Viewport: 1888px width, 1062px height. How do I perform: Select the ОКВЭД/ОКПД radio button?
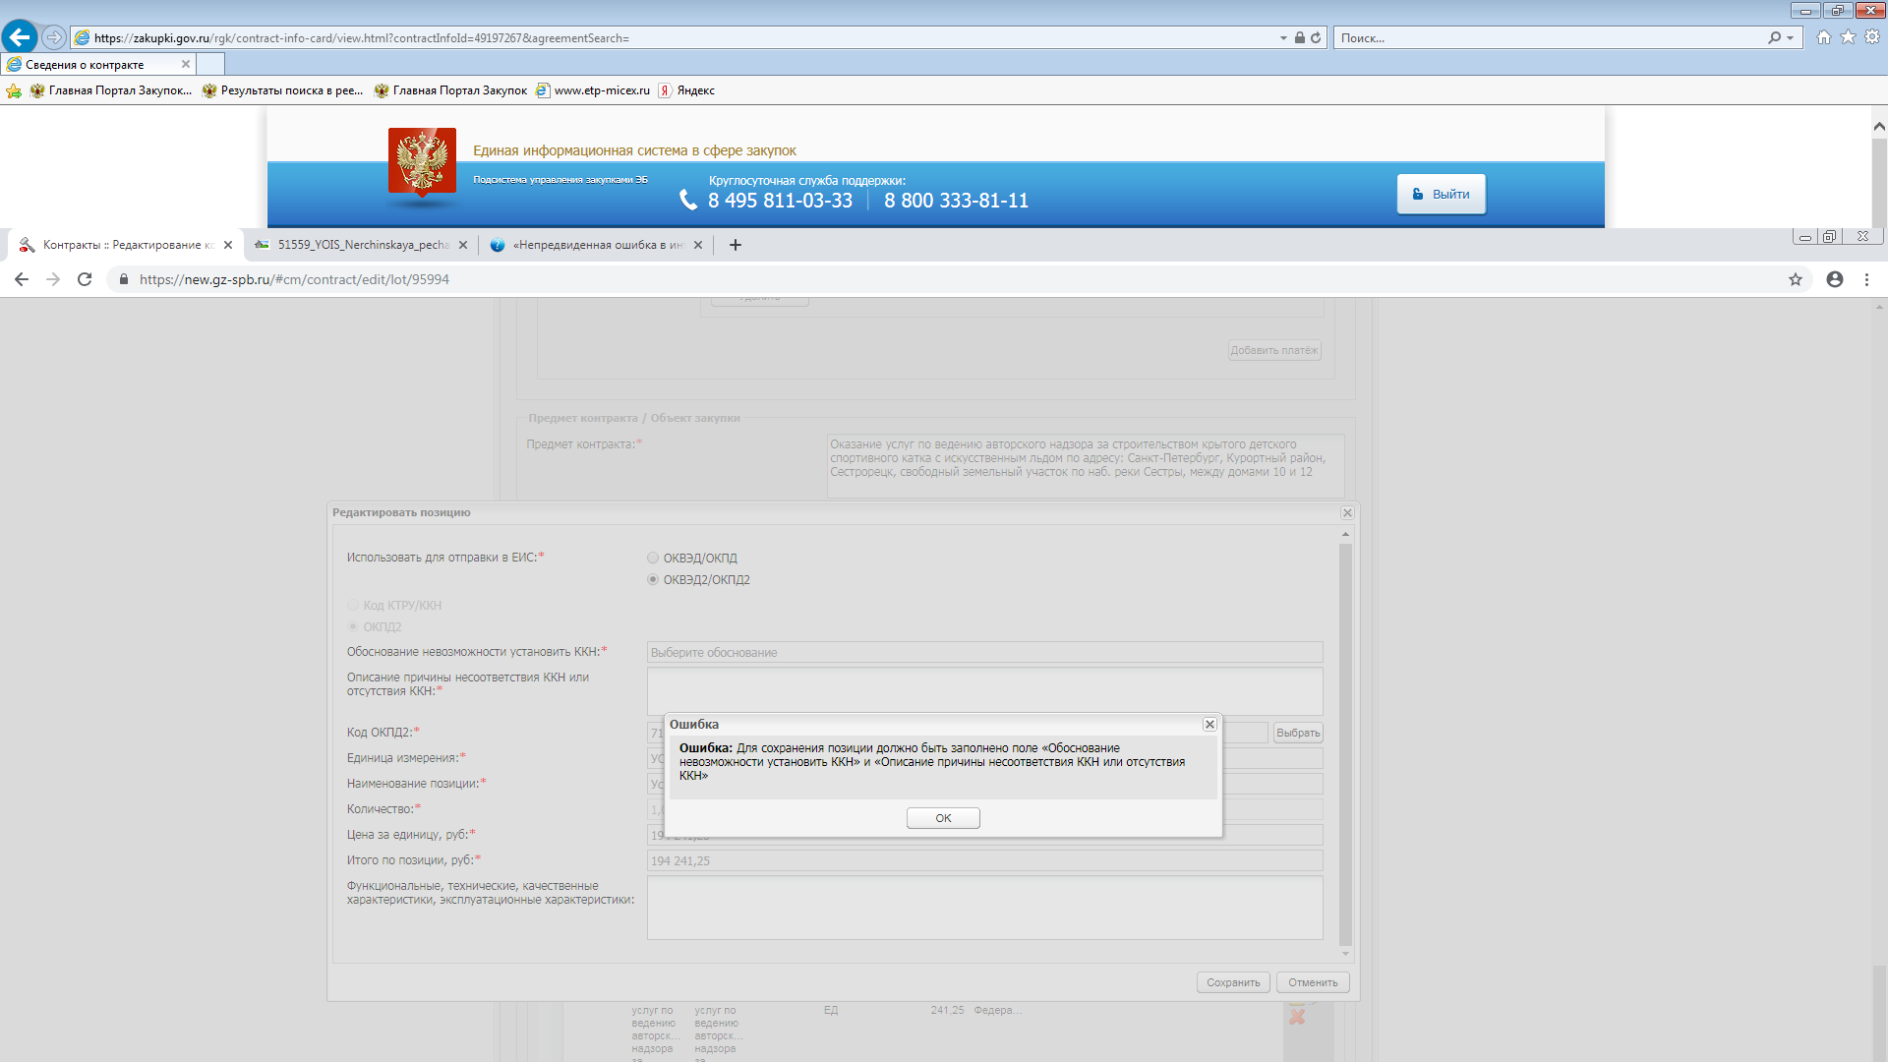(653, 558)
